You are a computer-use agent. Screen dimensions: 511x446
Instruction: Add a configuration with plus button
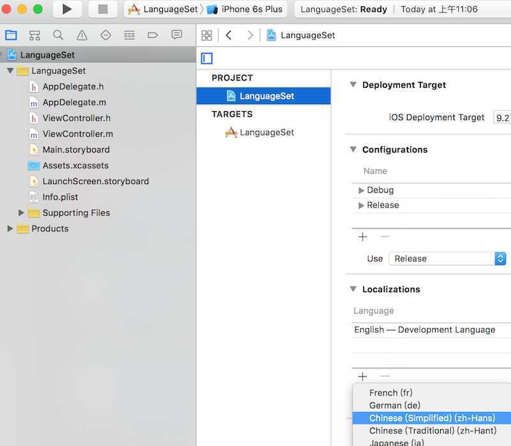pyautogui.click(x=362, y=236)
